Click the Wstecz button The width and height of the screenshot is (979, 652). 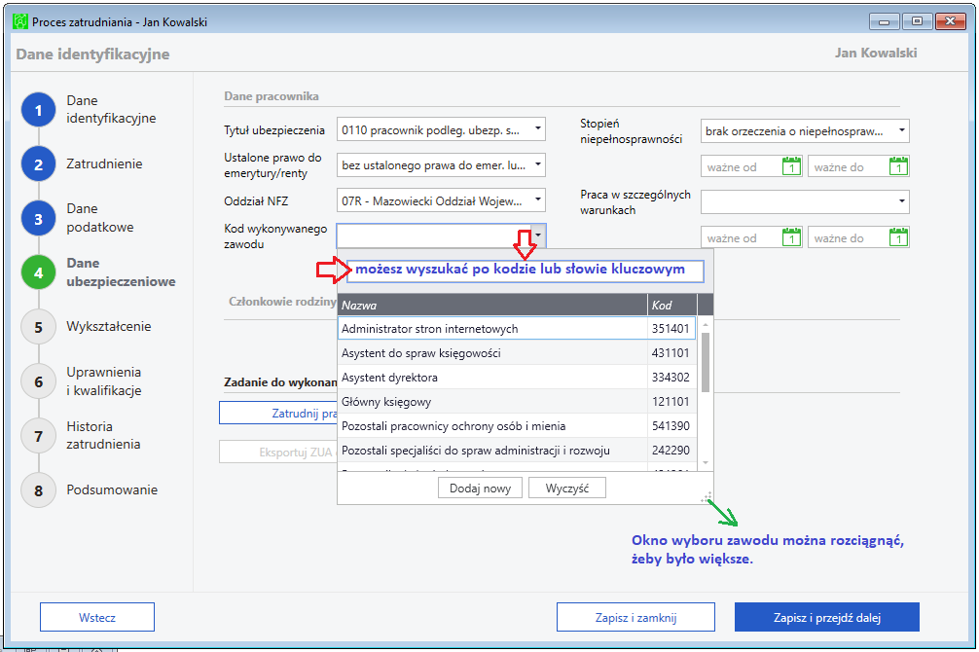click(97, 617)
